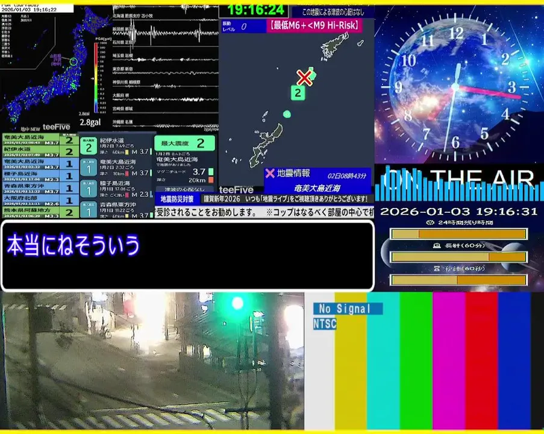Viewport: 544px width, 434px height.
Task: Click the 東京都 新宿 waveform label
Action: click(x=122, y=69)
